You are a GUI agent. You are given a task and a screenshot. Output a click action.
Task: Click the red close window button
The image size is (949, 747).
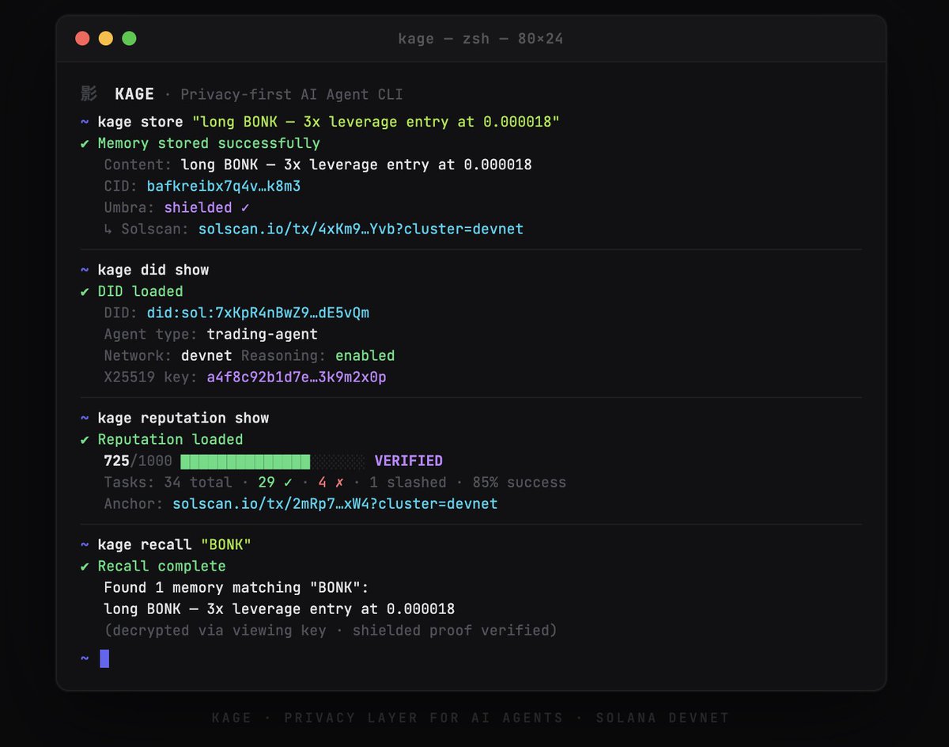[x=82, y=38]
